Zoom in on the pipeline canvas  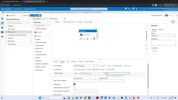tap(147, 30)
